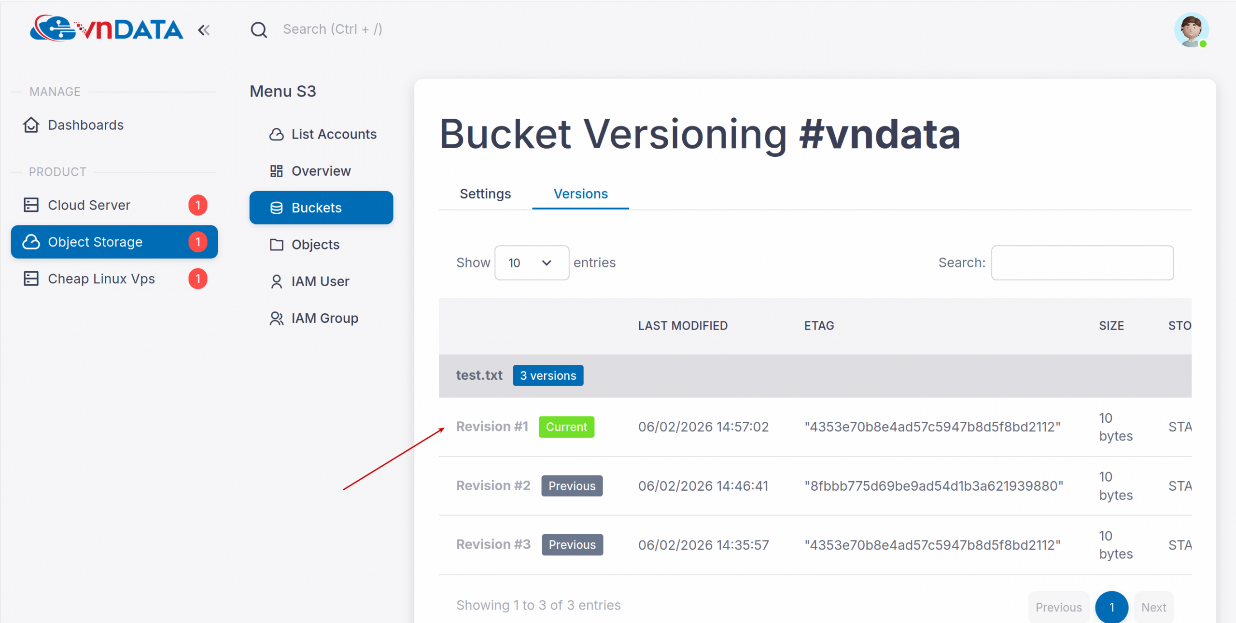The height and width of the screenshot is (623, 1236).
Task: Click the search magnifier icon
Action: pyautogui.click(x=259, y=30)
